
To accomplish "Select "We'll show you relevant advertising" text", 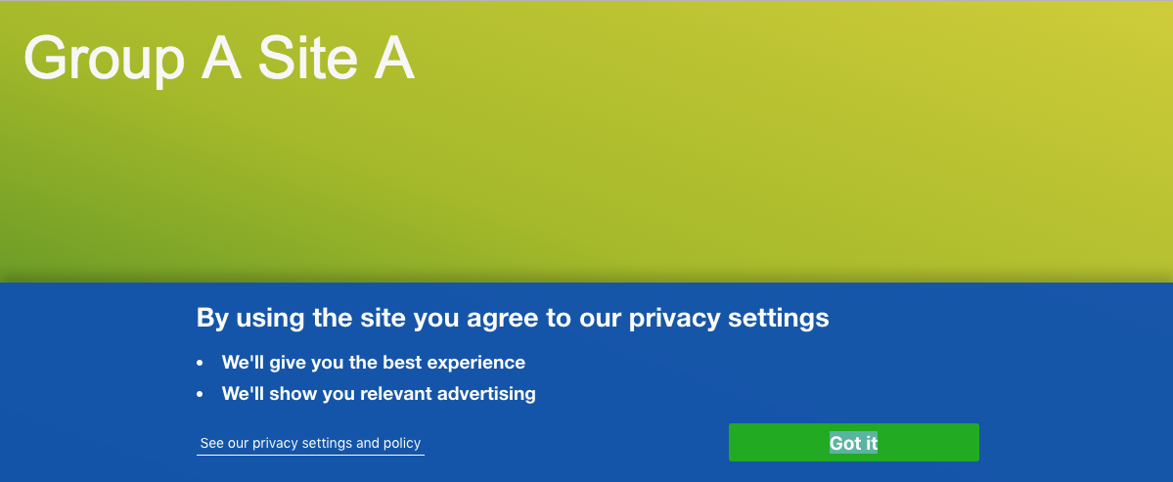I will point(379,393).
